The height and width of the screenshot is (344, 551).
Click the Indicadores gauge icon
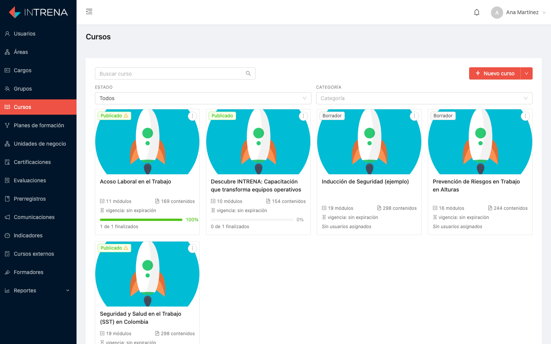point(7,235)
